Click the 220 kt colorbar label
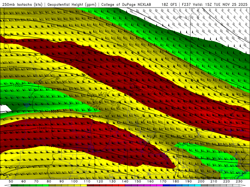 coord(226,181)
